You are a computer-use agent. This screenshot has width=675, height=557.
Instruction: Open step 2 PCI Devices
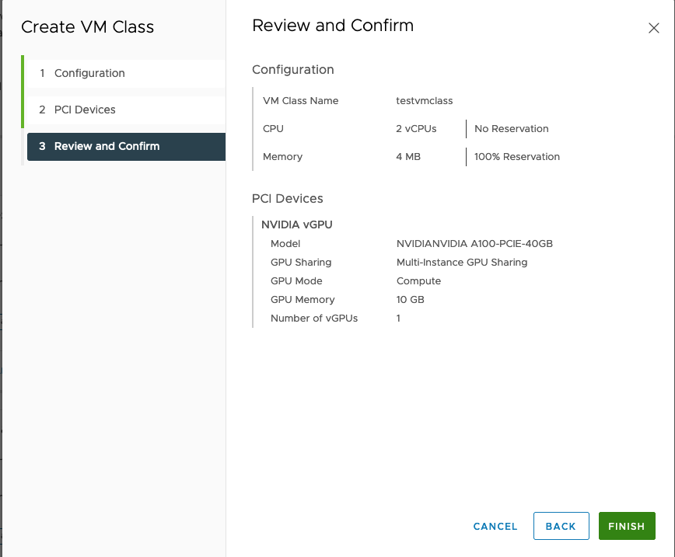[85, 110]
